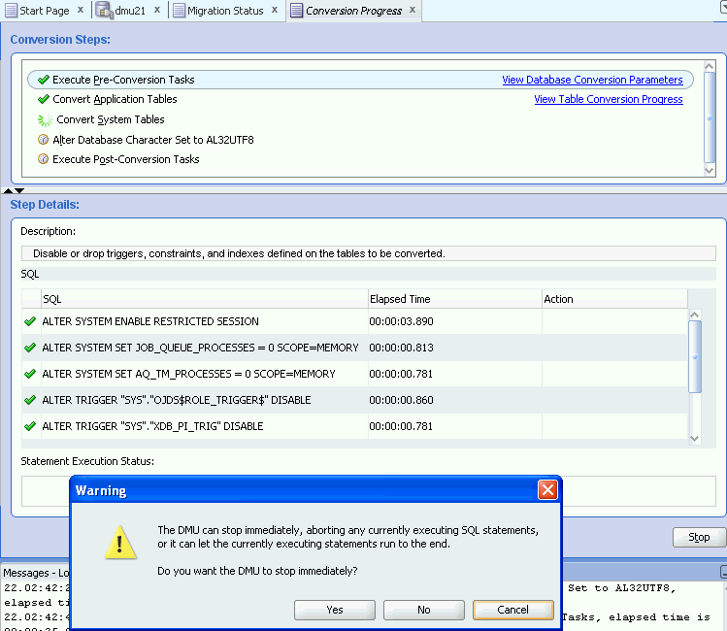This screenshot has height=631, width=727.
Task: Select Convert Application Tables step
Action: 115,99
